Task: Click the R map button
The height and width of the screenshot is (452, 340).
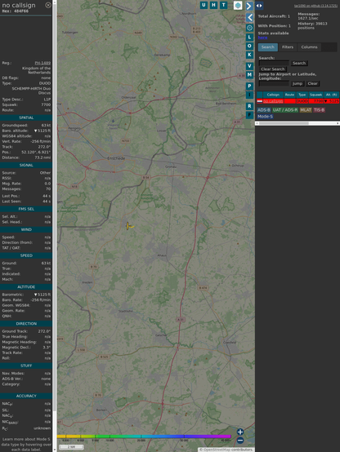Action: [x=249, y=106]
